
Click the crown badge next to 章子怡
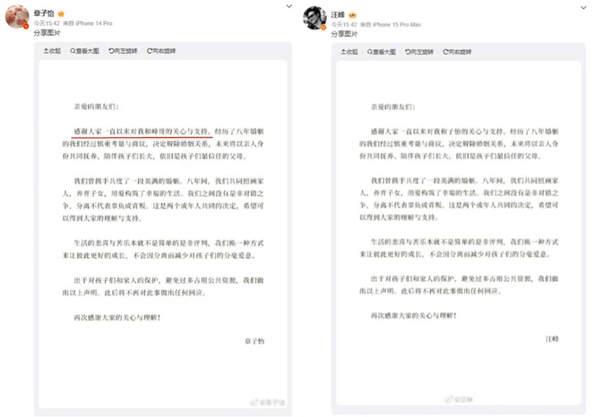(61, 14)
